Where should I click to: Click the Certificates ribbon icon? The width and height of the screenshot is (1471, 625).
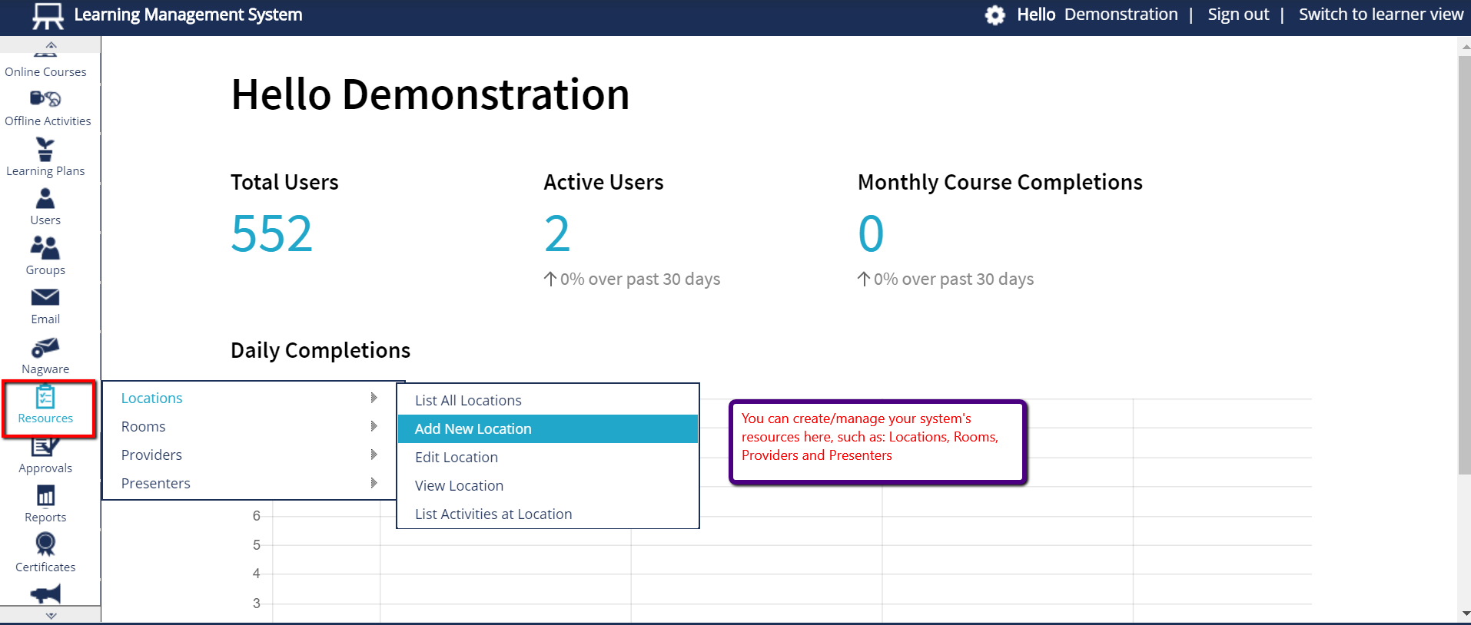point(45,544)
